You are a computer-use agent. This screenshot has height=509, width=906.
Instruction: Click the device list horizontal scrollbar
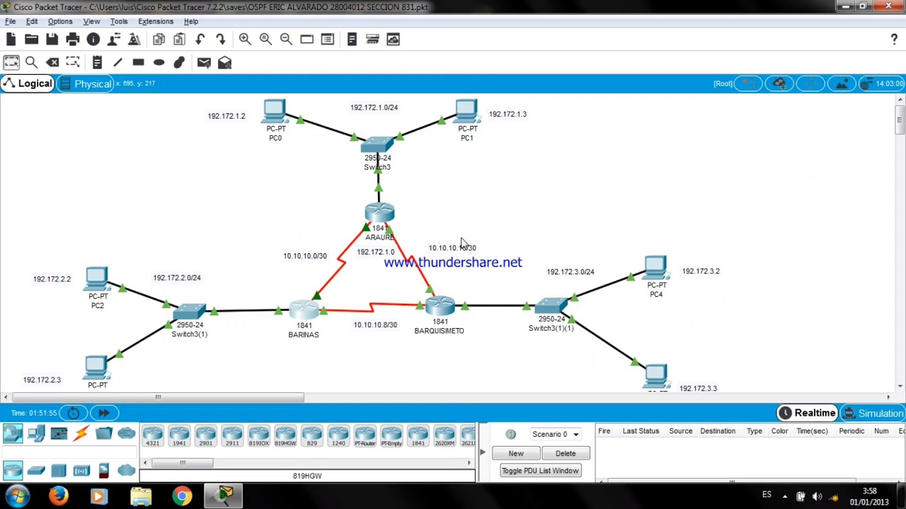(x=182, y=463)
